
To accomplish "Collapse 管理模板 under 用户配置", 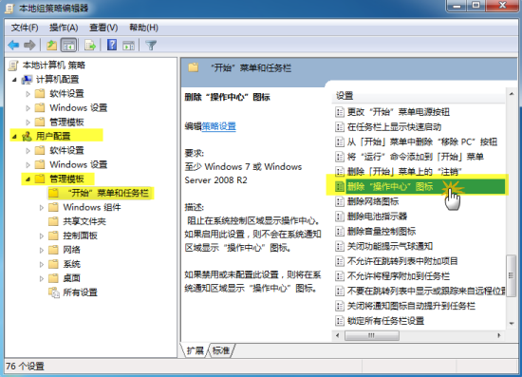I will 28,179.
